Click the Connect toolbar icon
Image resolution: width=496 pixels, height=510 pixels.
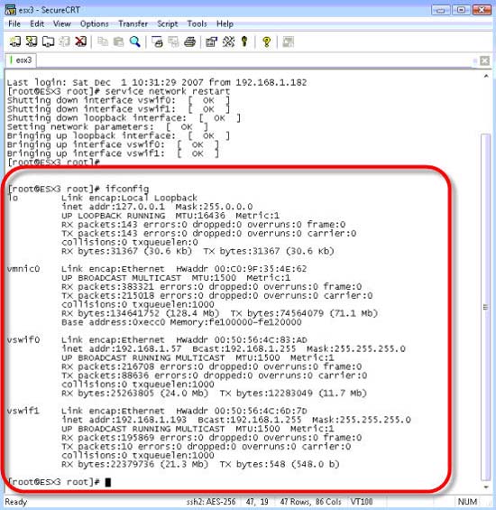pos(15,42)
